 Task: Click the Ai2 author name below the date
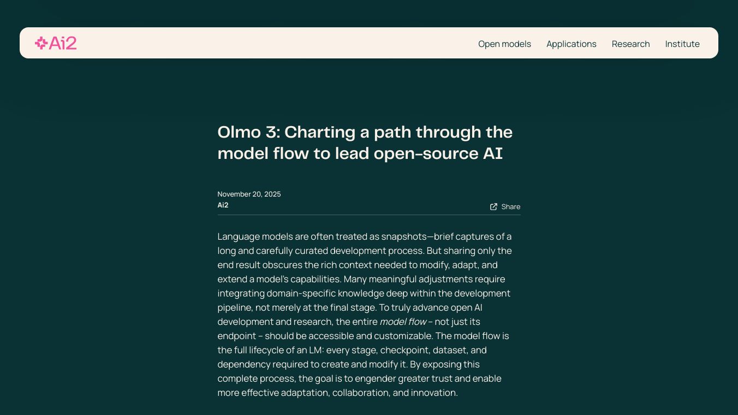[223, 205]
